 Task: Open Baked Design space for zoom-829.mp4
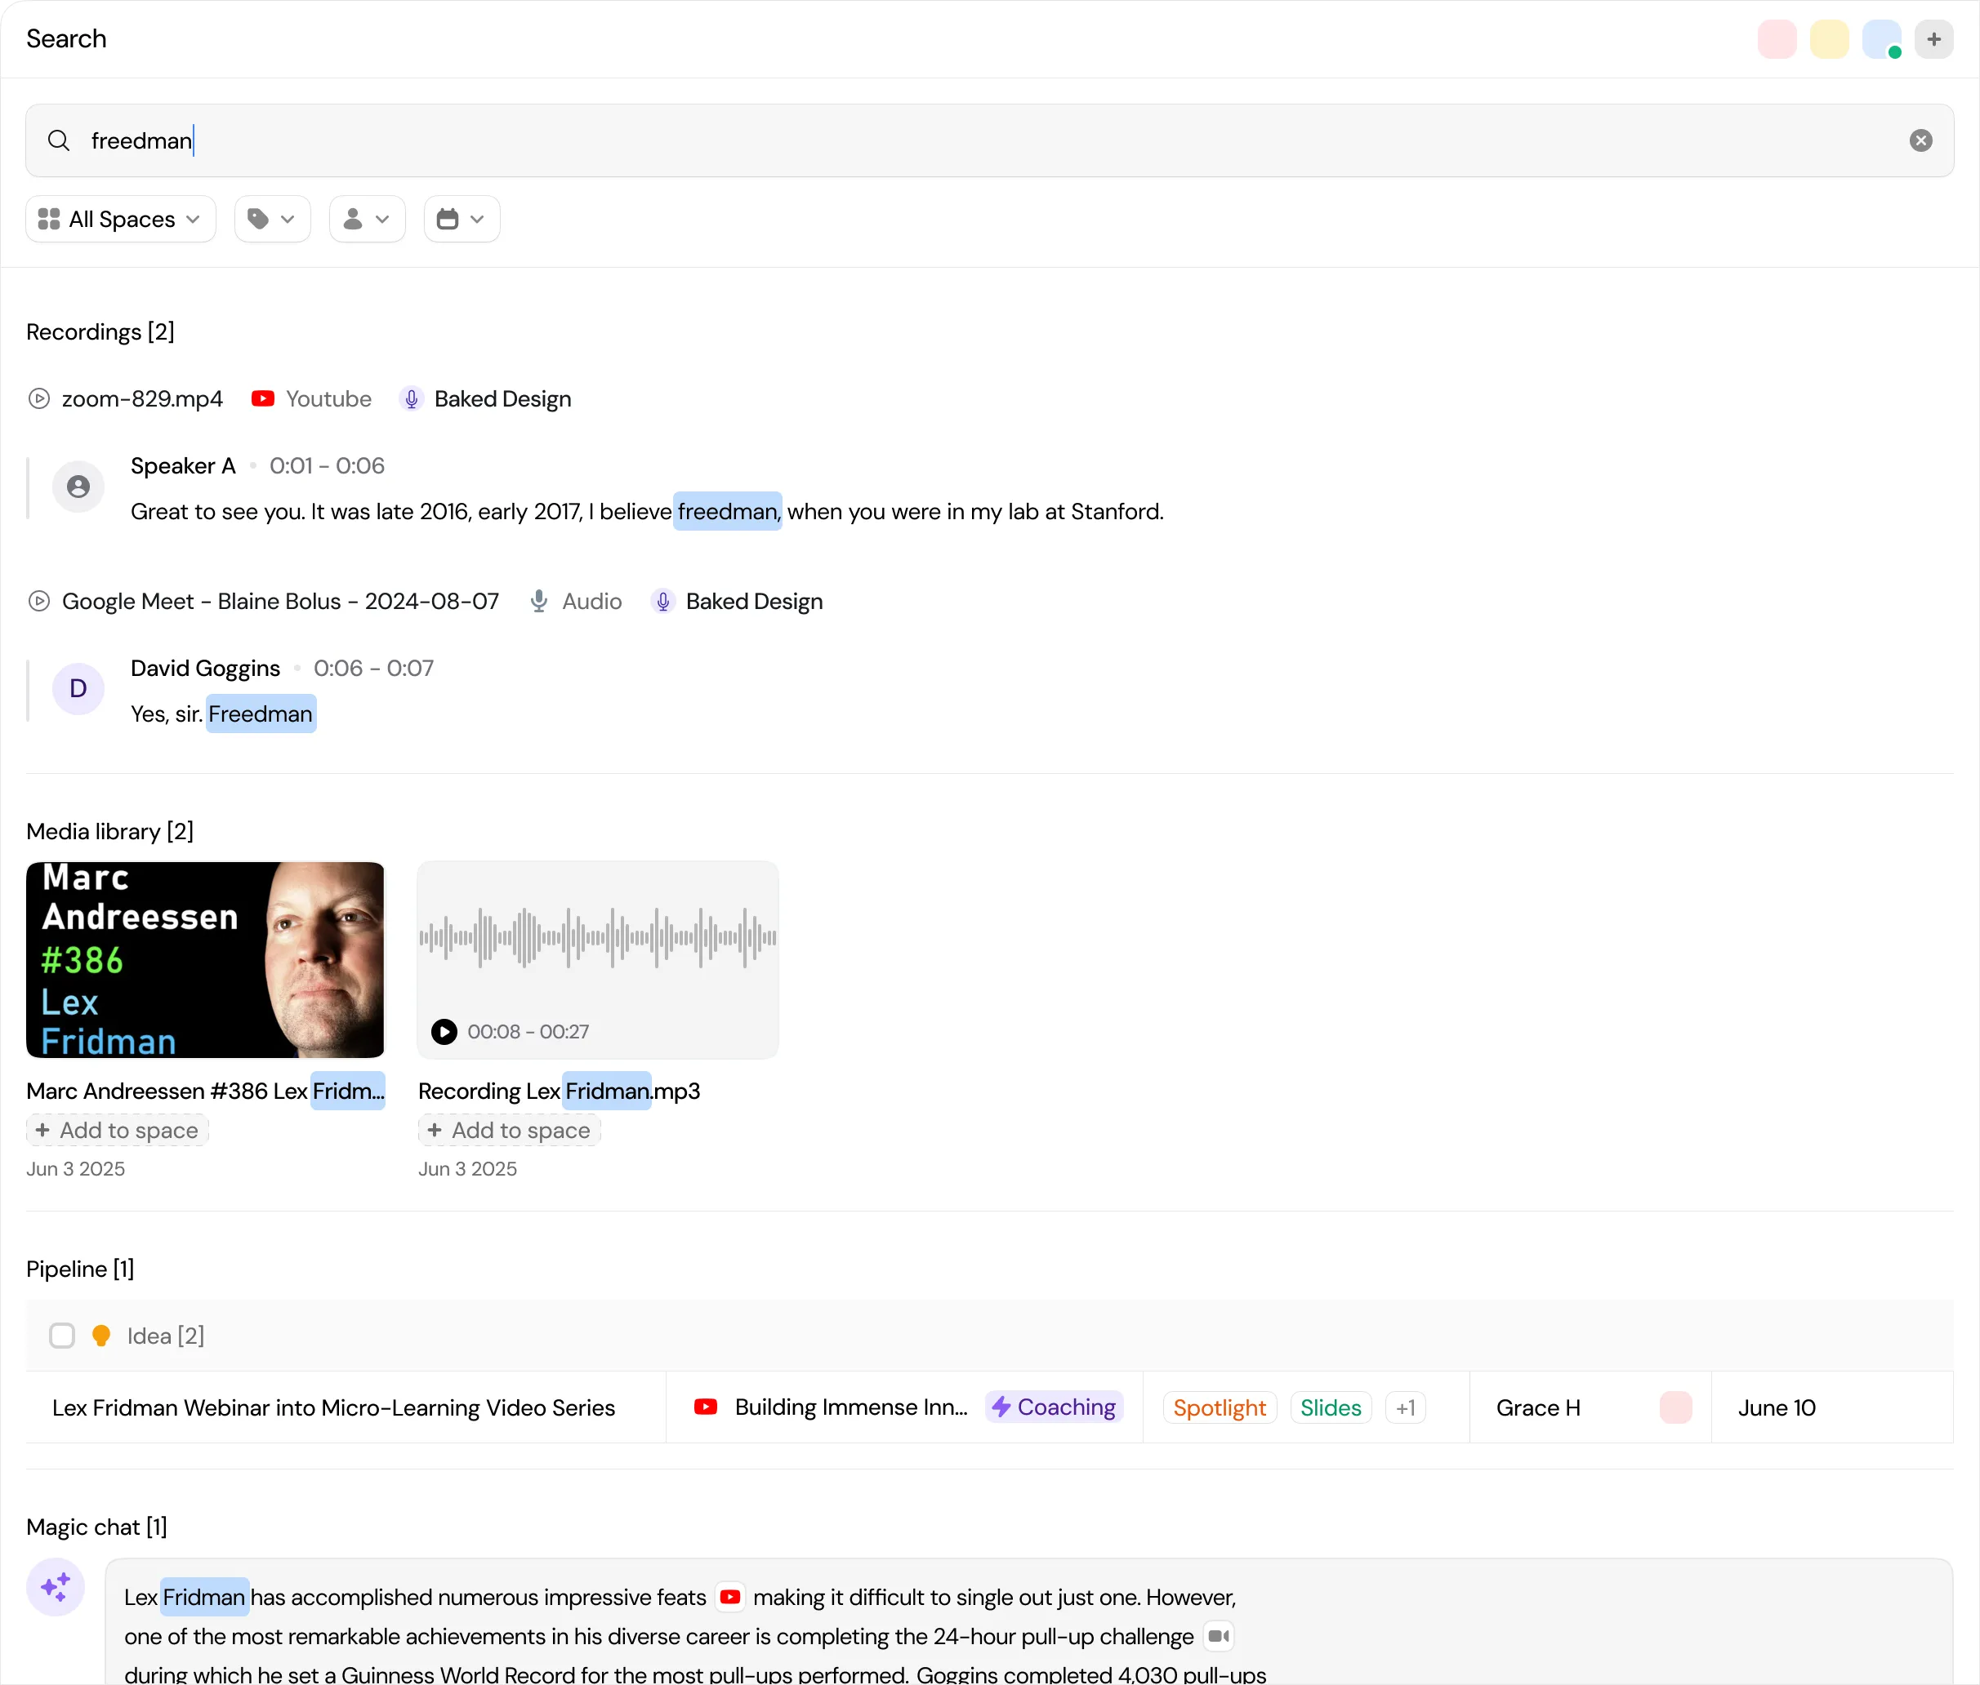point(502,398)
